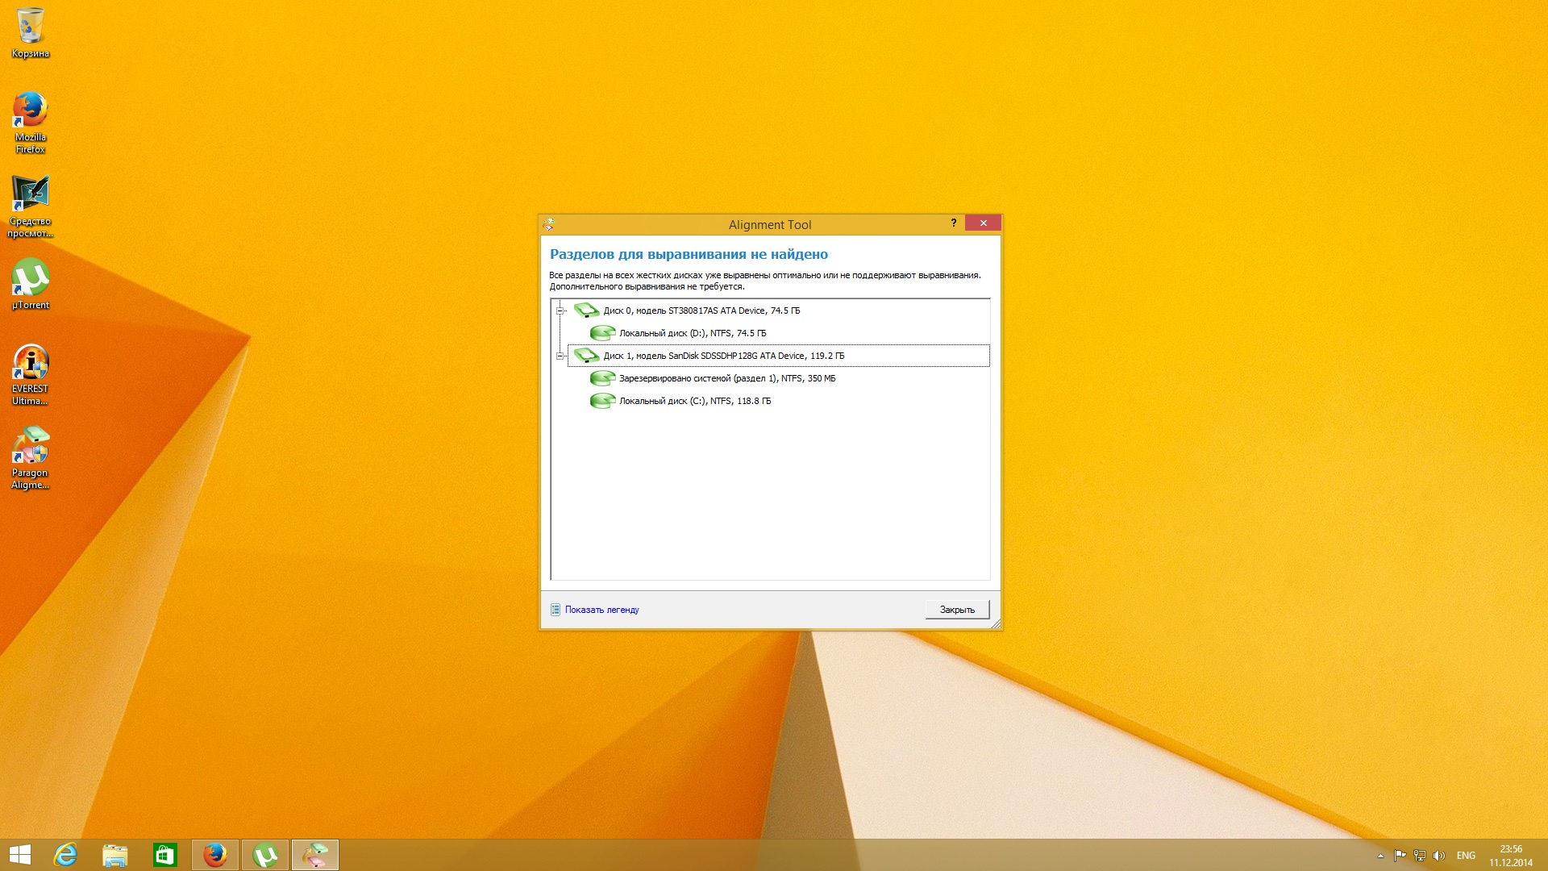The width and height of the screenshot is (1548, 871).
Task: Switch to µTorrent in the taskbar
Action: point(265,855)
